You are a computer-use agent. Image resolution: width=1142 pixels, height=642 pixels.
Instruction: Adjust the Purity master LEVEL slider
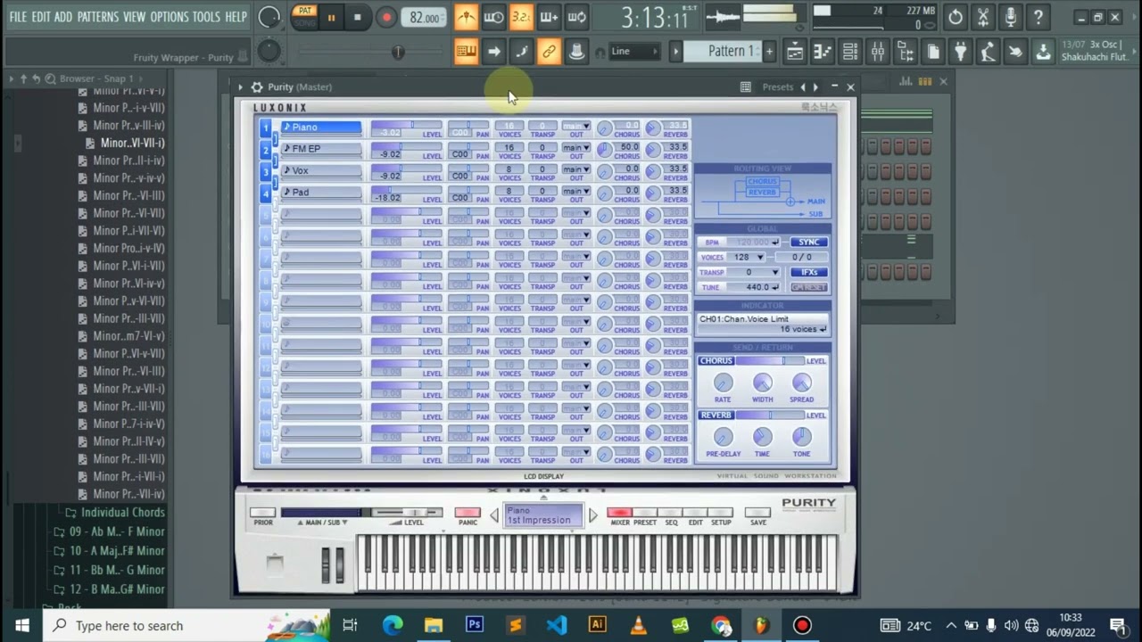point(408,513)
